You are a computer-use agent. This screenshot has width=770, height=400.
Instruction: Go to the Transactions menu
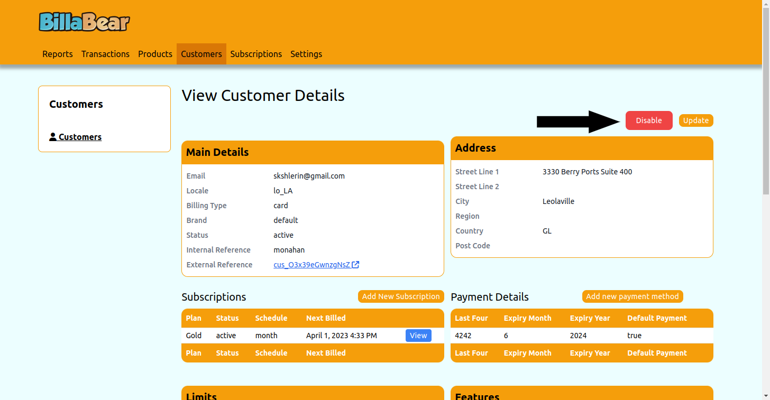[105, 54]
